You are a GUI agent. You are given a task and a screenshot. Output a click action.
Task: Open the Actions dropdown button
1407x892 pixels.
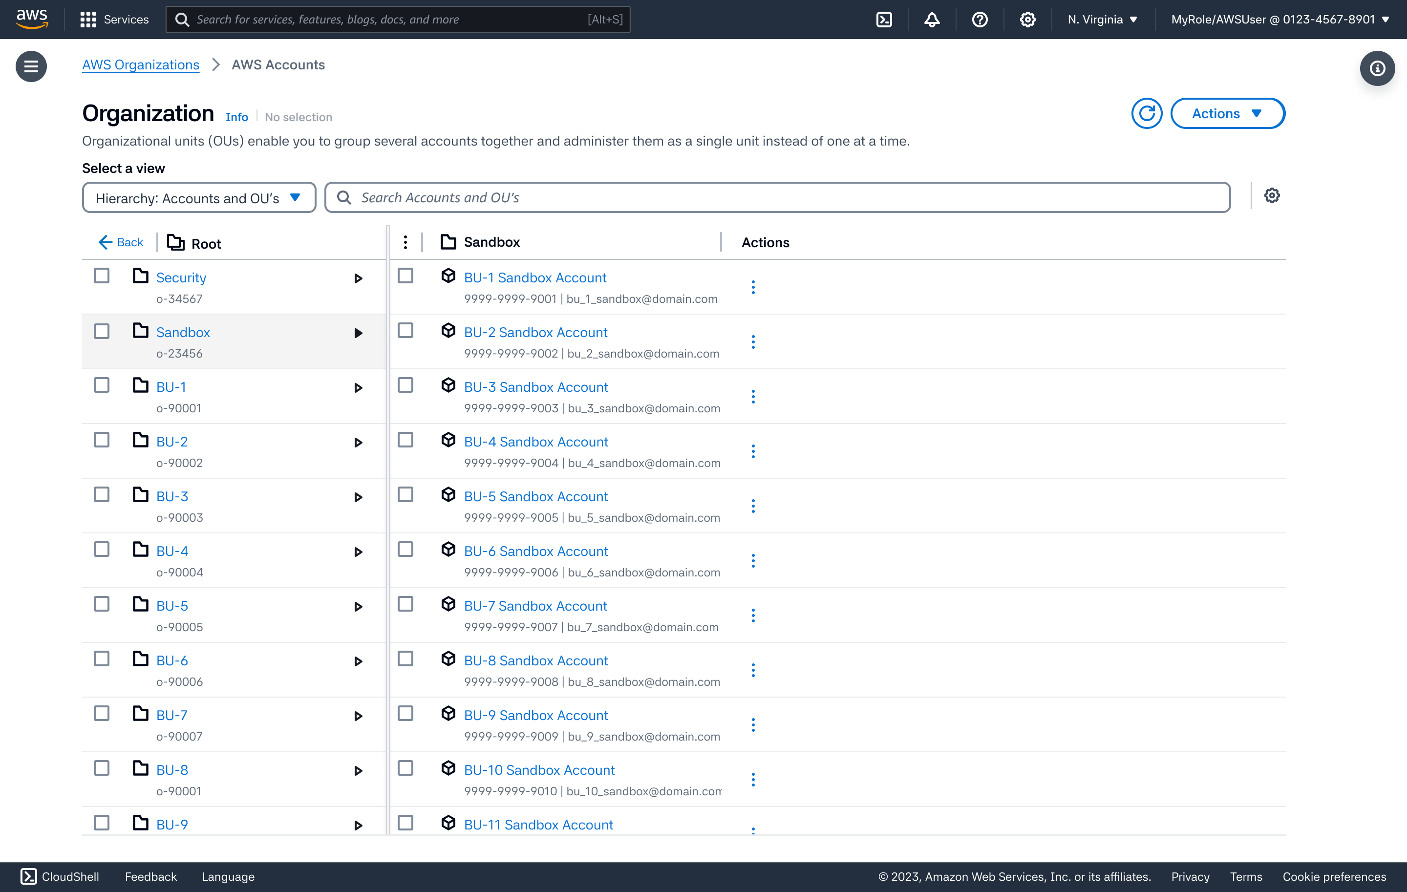(1228, 113)
